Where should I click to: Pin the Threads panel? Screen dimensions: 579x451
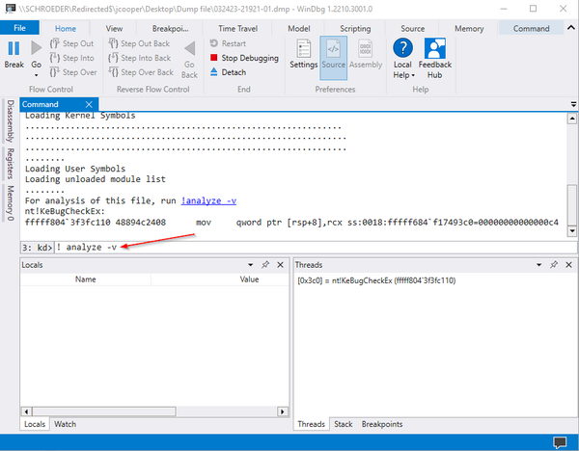pos(554,265)
